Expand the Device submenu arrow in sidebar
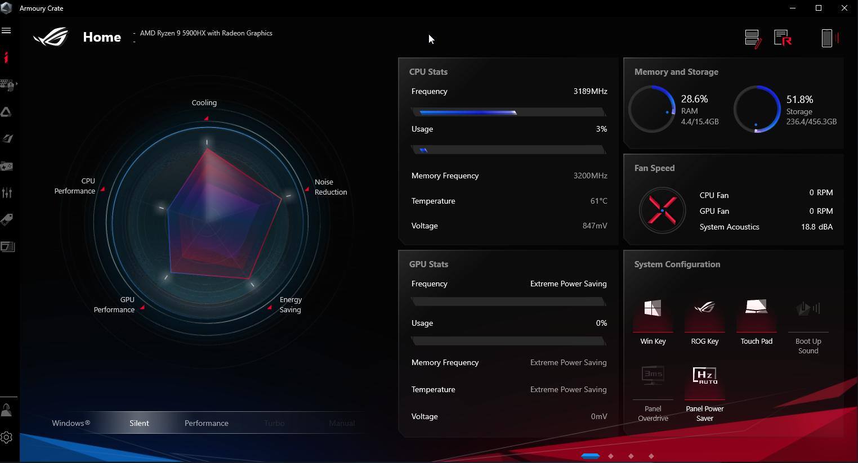858x463 pixels. coord(17,84)
